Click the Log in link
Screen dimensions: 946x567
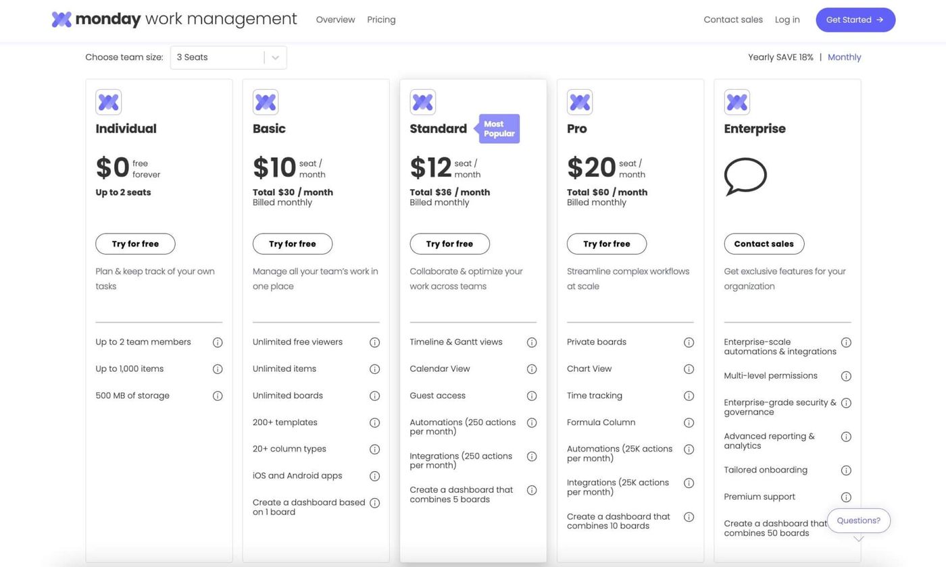[x=787, y=20]
